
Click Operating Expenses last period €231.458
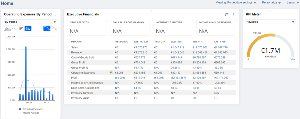140,72
